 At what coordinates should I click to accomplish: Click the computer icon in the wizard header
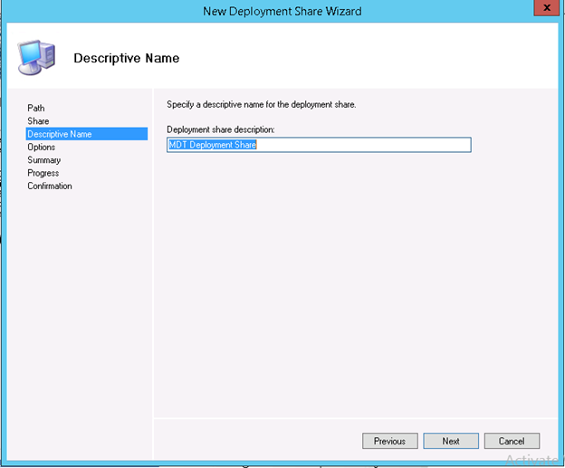pyautogui.click(x=38, y=56)
